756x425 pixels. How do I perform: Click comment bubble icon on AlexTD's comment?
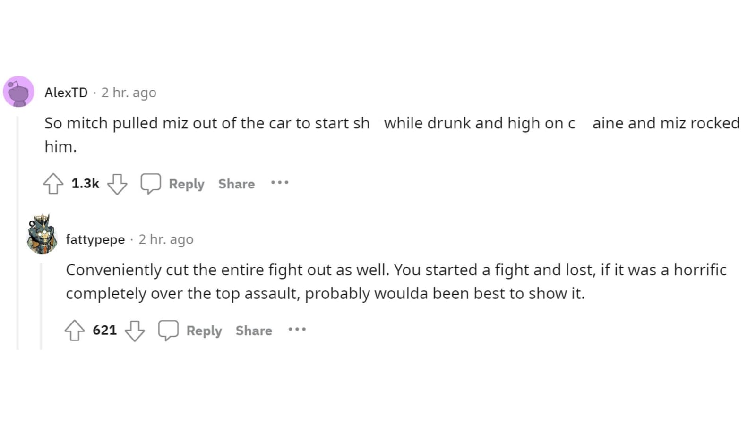tap(151, 183)
